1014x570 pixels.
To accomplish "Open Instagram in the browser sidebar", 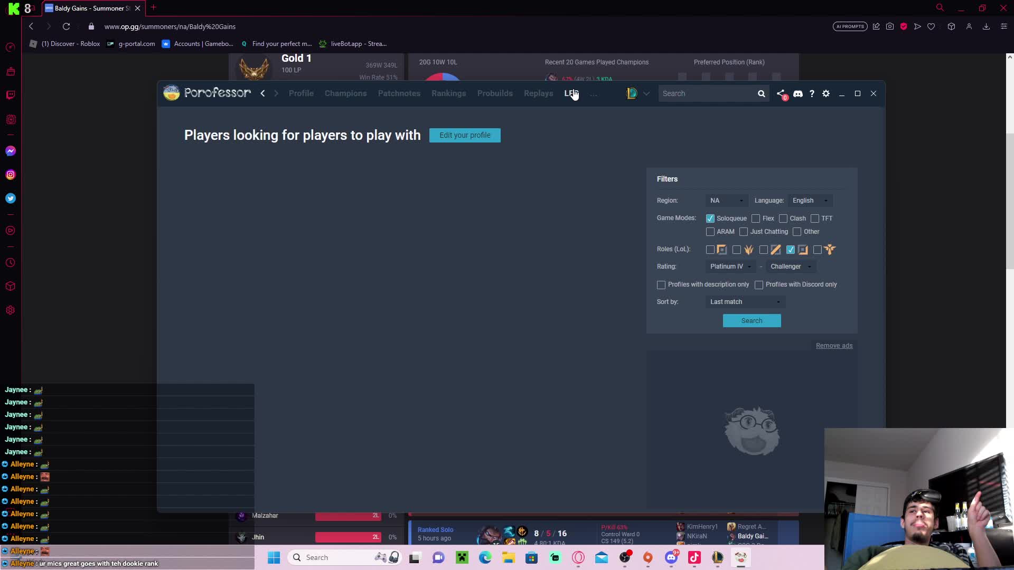I will (x=11, y=175).
